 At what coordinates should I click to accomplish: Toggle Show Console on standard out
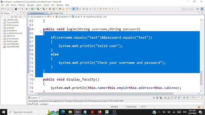coord(176,98)
